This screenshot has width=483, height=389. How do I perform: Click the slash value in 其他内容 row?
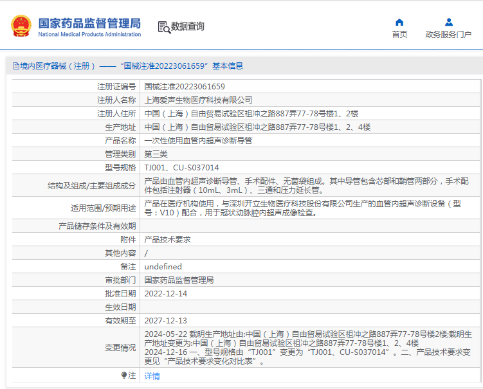click(x=146, y=253)
